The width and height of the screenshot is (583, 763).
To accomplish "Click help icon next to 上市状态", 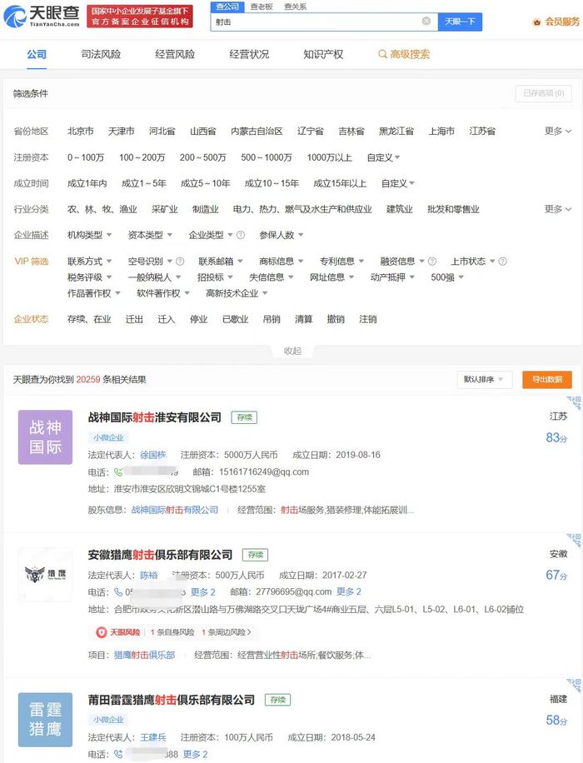I will (503, 262).
